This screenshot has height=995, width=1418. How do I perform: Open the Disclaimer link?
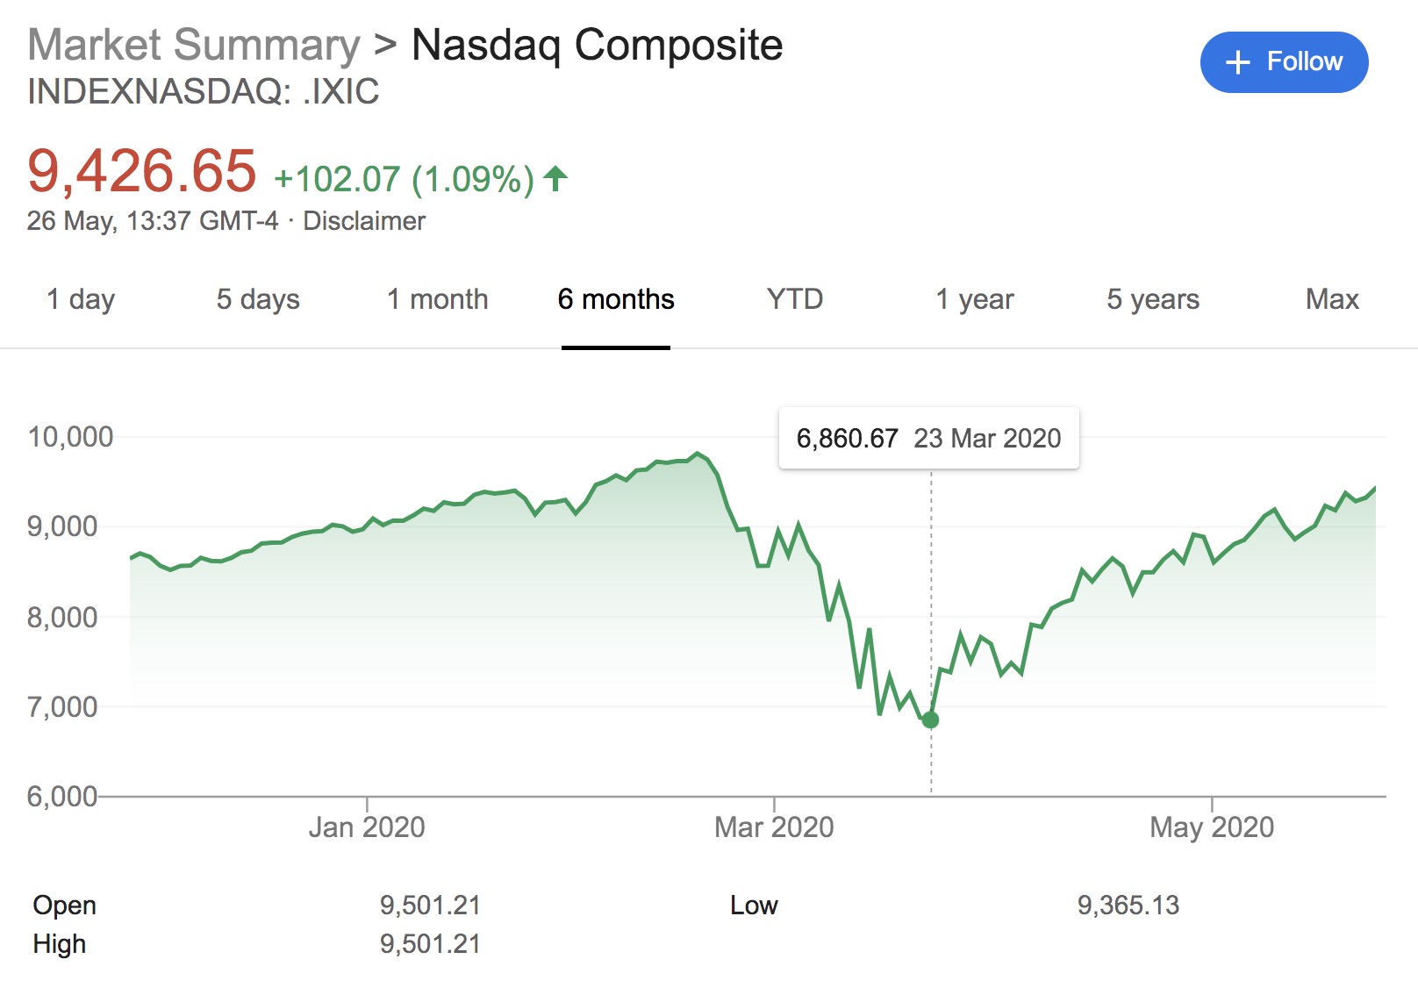point(364,221)
